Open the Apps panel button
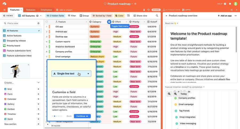The height and width of the screenshot is (129, 240). 186,10
